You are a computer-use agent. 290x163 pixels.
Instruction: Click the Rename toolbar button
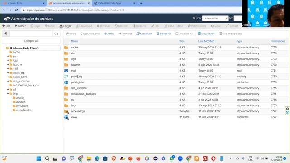point(140,26)
